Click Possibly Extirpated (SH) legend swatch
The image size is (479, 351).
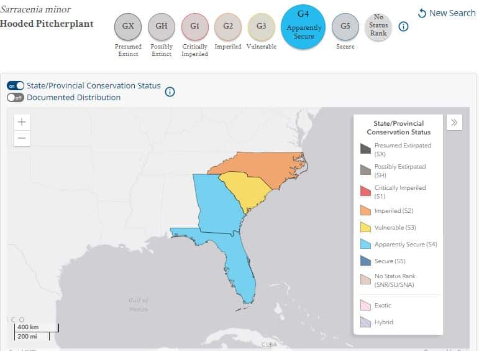pyautogui.click(x=365, y=170)
